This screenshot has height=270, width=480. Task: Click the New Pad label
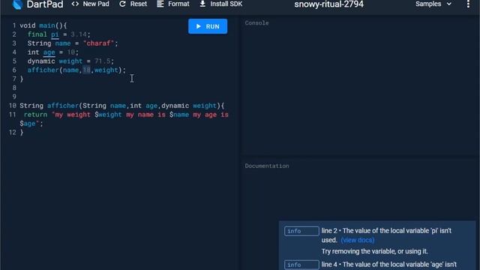pyautogui.click(x=96, y=4)
